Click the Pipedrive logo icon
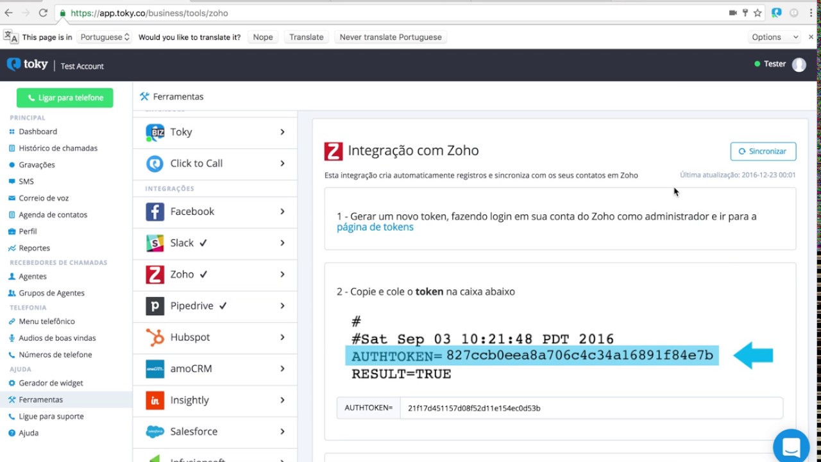The width and height of the screenshot is (821, 462). pos(155,306)
